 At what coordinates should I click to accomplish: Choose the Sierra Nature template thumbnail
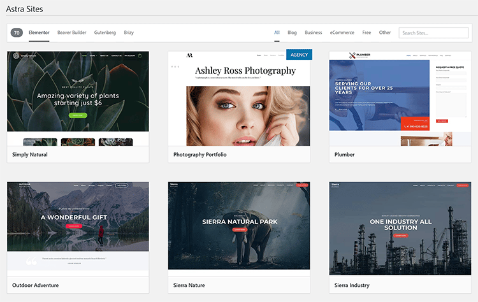[x=239, y=226]
